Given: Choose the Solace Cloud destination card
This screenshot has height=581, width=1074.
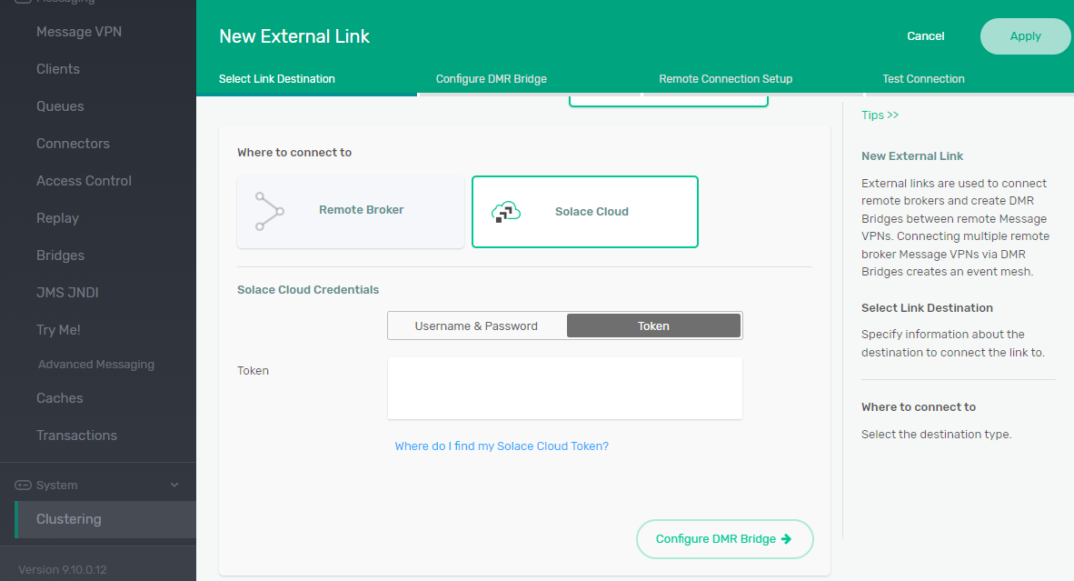Looking at the screenshot, I should click(x=585, y=212).
